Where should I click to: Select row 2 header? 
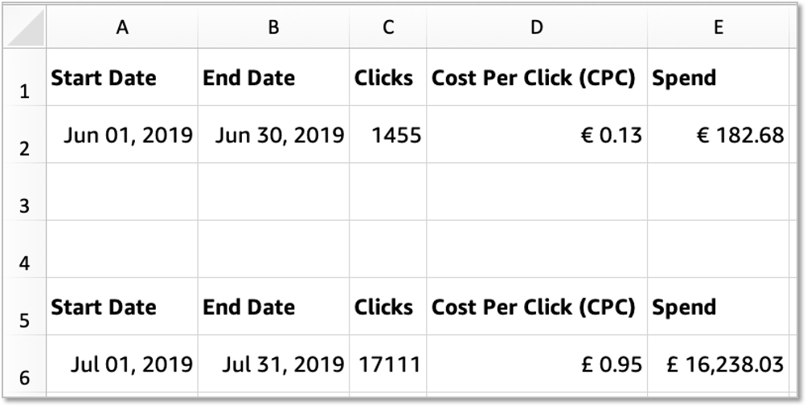[x=24, y=149]
